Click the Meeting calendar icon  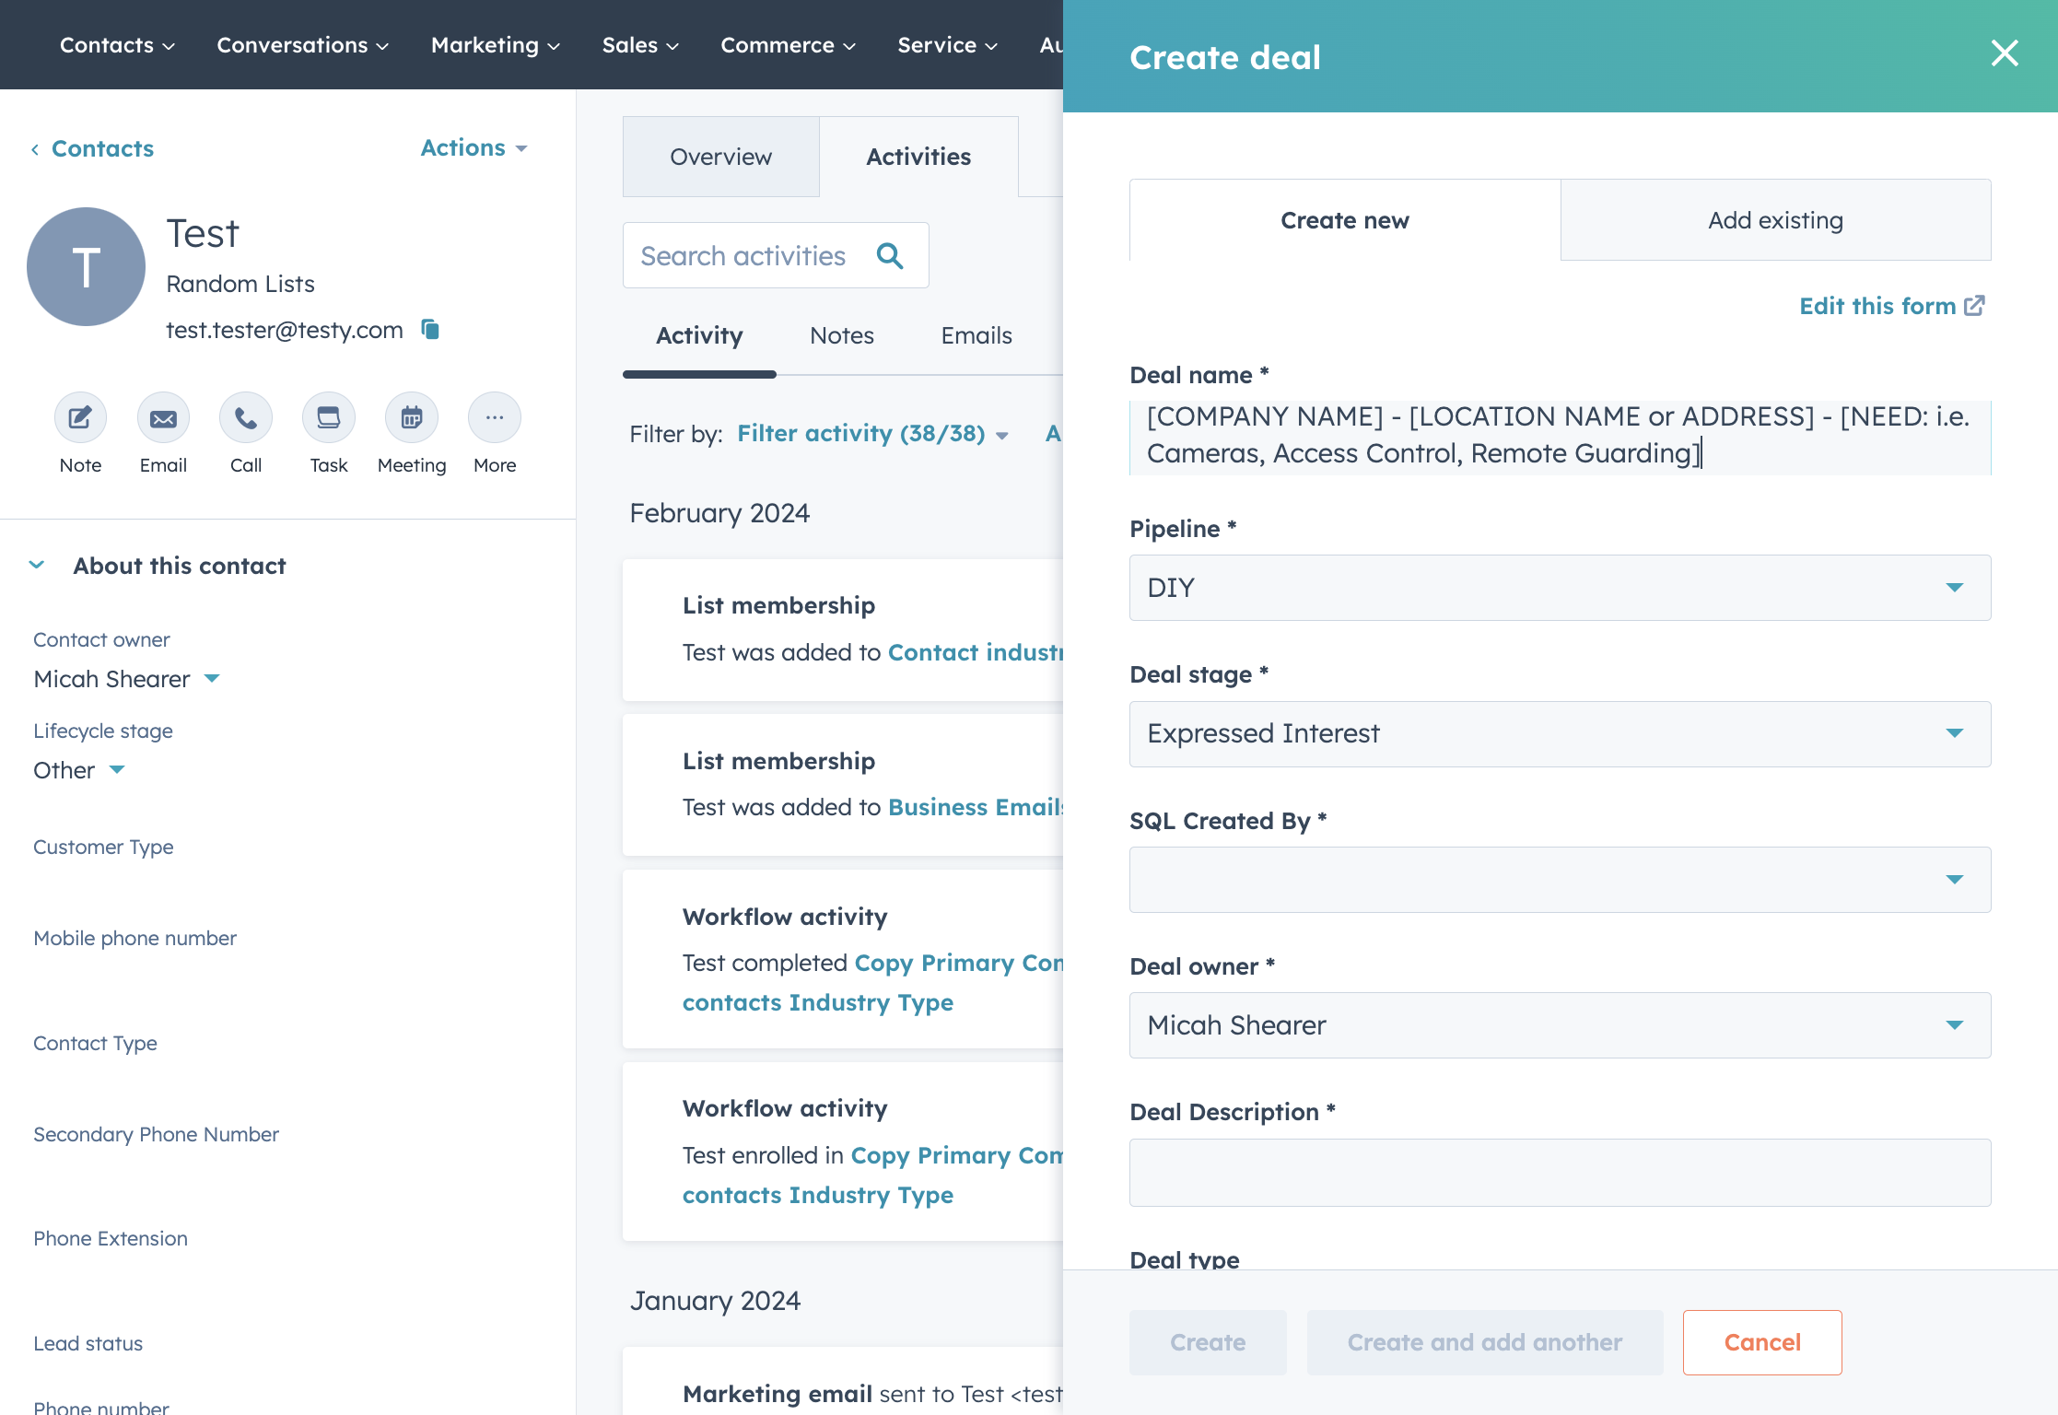click(412, 418)
